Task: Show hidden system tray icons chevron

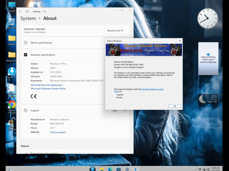Action: 196,169
